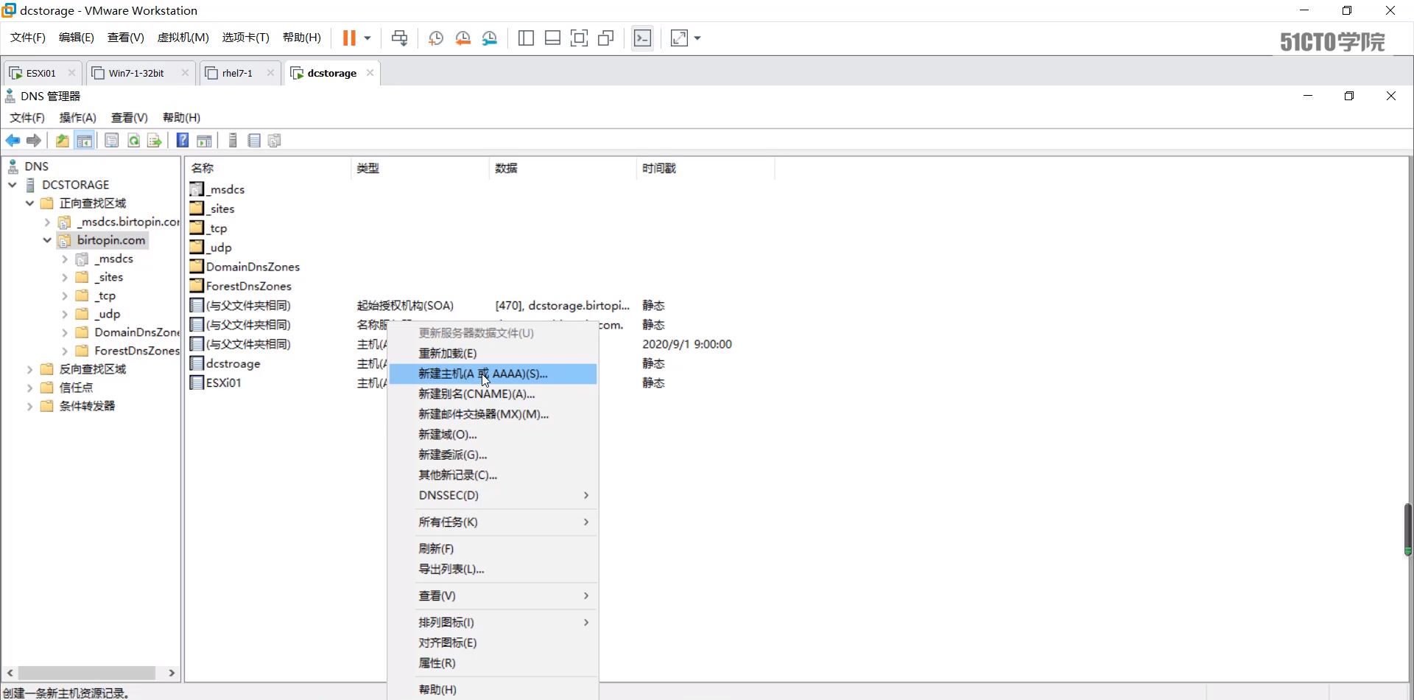Viewport: 1414px width, 700px height.
Task: Toggle the VMware library sidebar
Action: coord(526,38)
